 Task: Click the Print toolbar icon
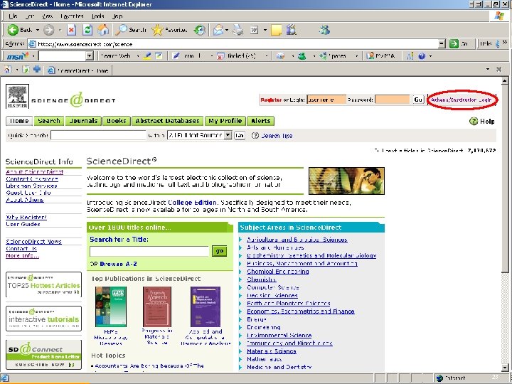(238, 30)
